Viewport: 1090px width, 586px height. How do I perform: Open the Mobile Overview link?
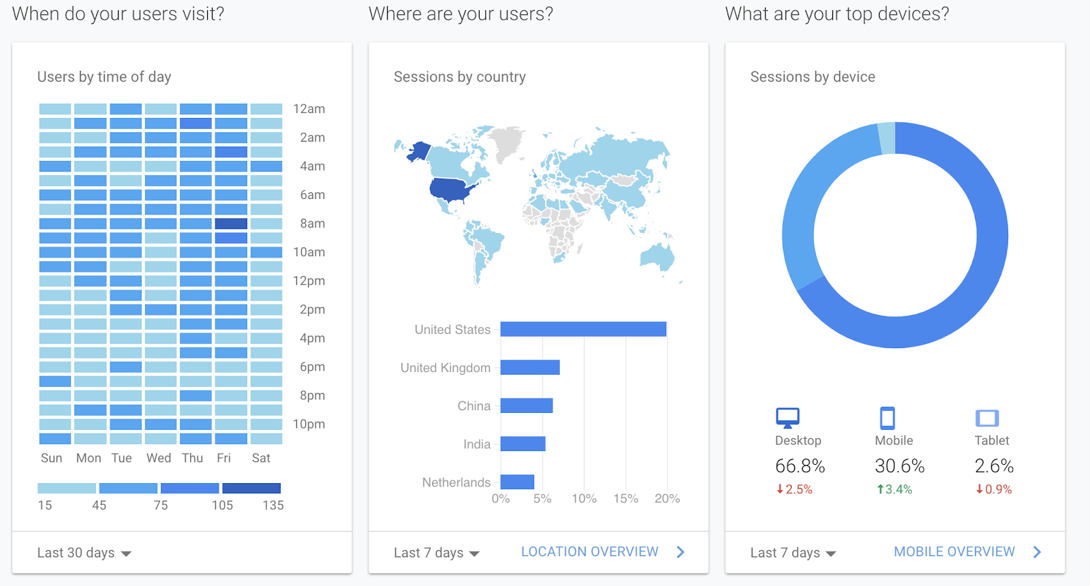pos(954,552)
